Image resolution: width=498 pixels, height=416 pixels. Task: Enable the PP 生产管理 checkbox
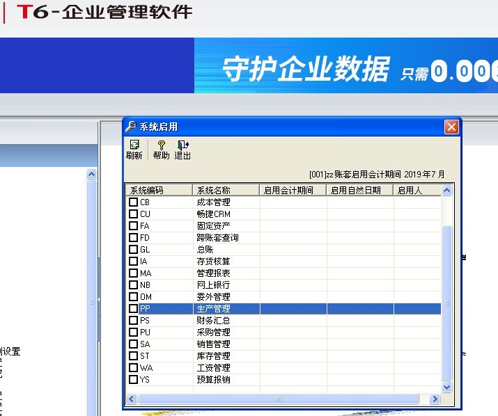134,308
